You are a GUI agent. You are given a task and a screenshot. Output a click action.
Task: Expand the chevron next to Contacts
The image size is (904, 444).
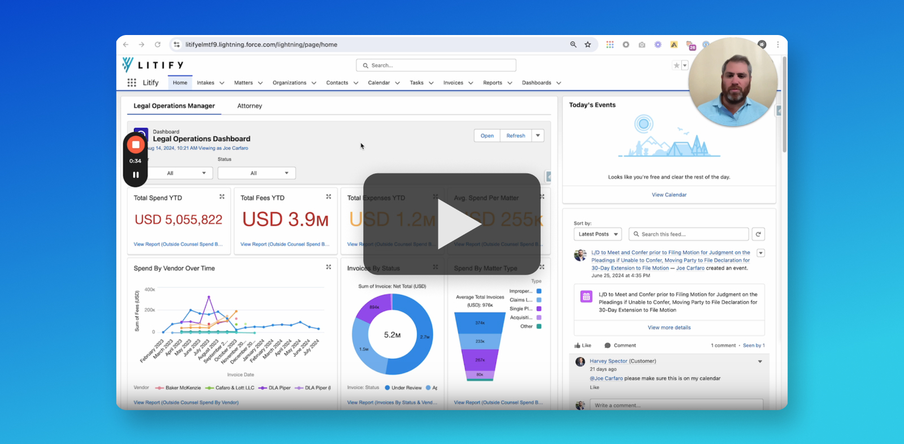356,83
